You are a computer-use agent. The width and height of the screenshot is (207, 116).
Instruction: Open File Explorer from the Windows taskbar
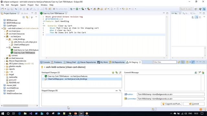click(25, 113)
